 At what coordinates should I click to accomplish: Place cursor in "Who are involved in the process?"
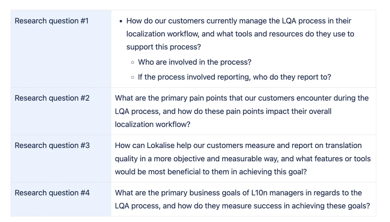click(x=194, y=62)
